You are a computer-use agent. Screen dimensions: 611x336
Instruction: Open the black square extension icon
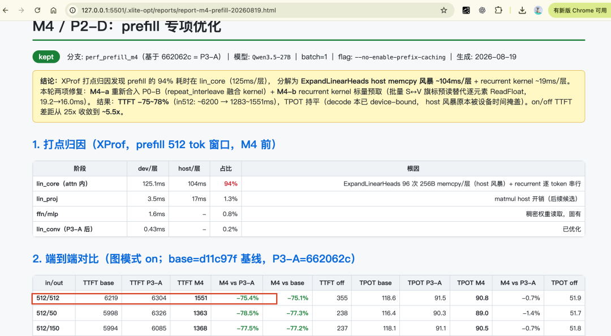pos(466,11)
